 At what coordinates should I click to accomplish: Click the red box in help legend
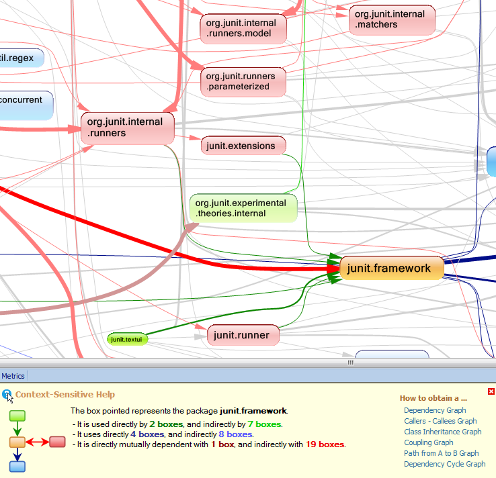coord(57,442)
